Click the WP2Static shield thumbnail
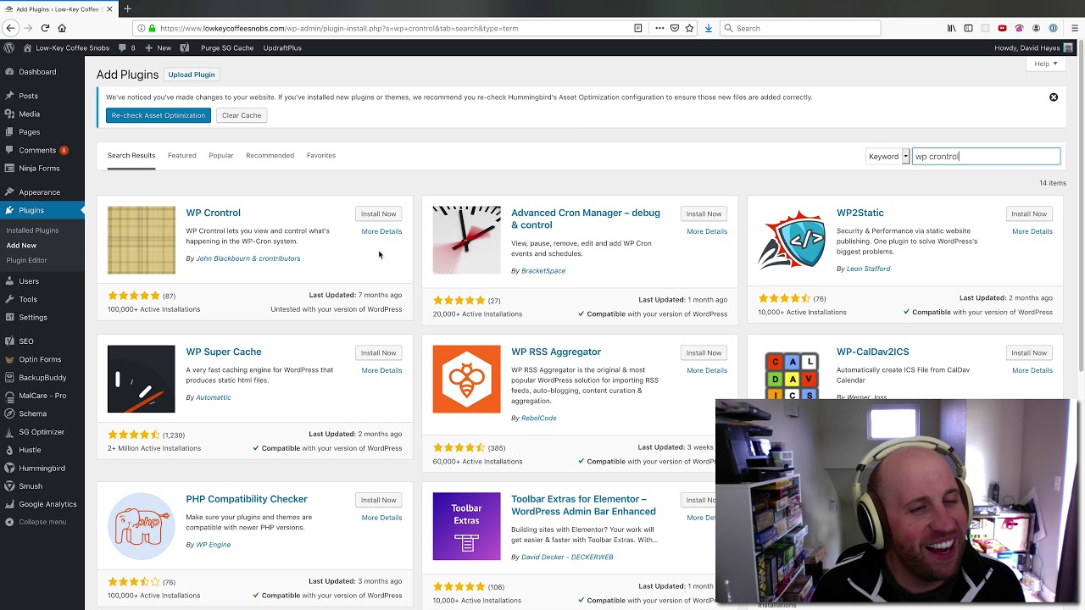This screenshot has height=610, width=1085. point(792,240)
